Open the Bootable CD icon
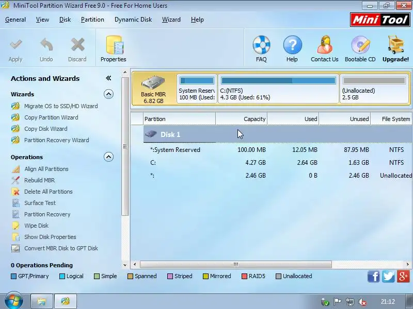 coord(360,45)
